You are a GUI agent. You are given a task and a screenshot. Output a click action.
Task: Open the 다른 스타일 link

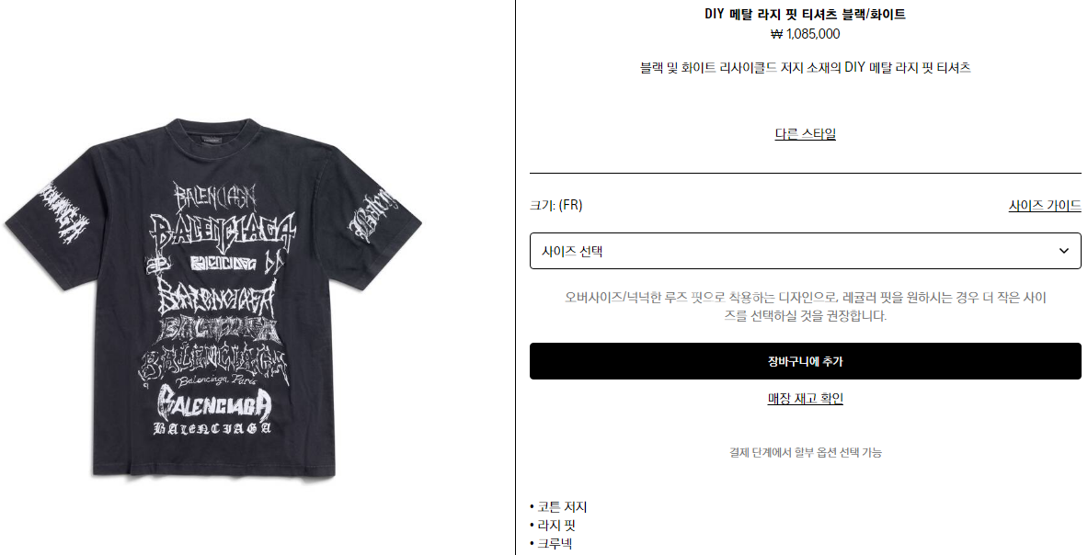click(805, 134)
